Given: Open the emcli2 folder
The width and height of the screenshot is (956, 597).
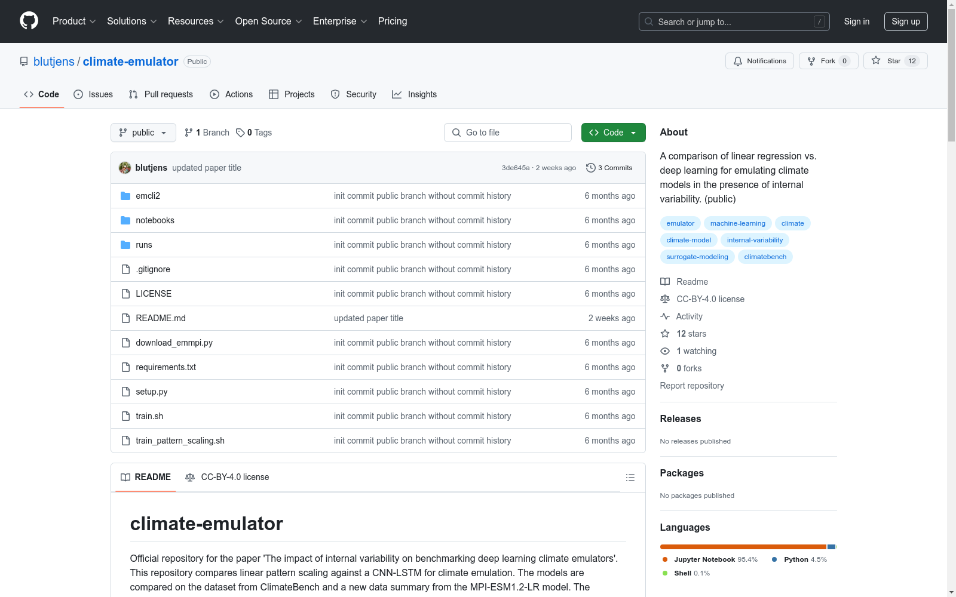Looking at the screenshot, I should pyautogui.click(x=148, y=196).
